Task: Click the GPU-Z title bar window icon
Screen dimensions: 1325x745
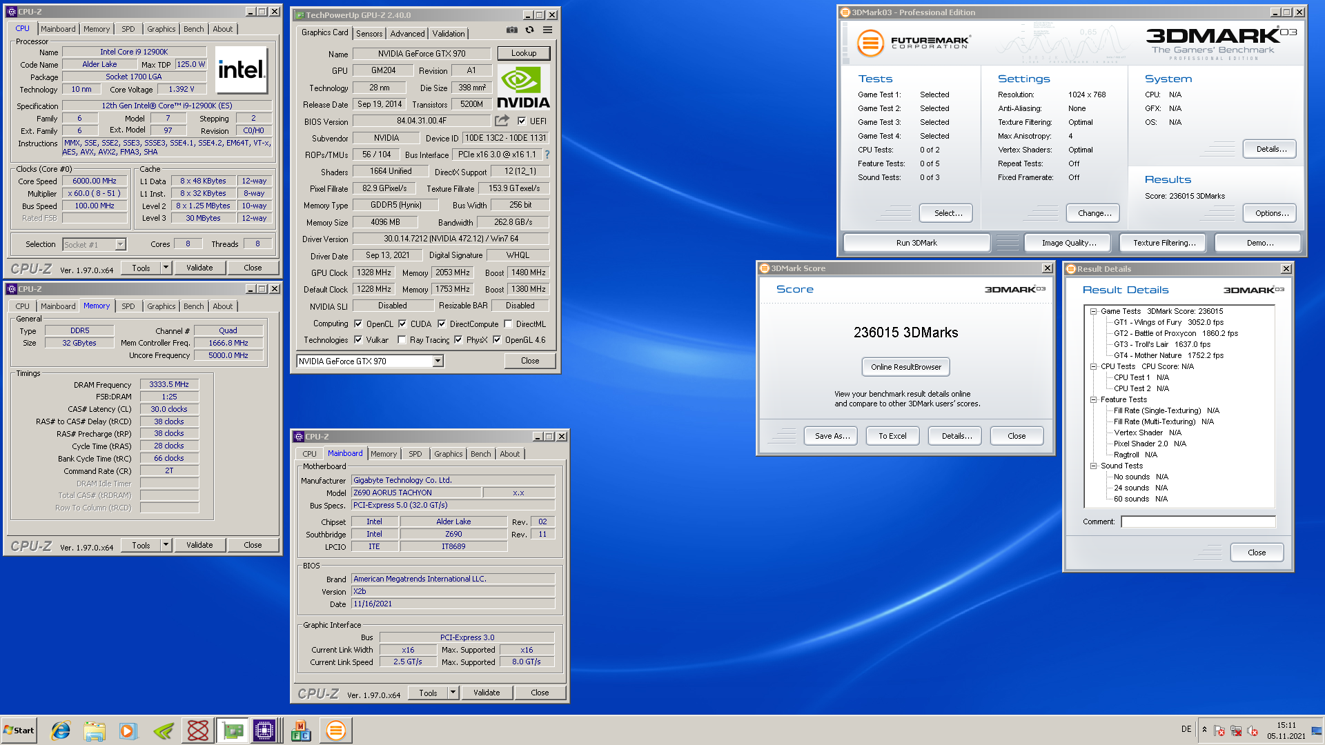Action: point(298,14)
